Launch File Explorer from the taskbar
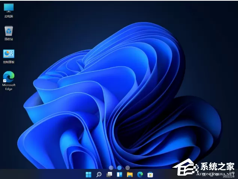The image size is (238, 179). click(130, 175)
